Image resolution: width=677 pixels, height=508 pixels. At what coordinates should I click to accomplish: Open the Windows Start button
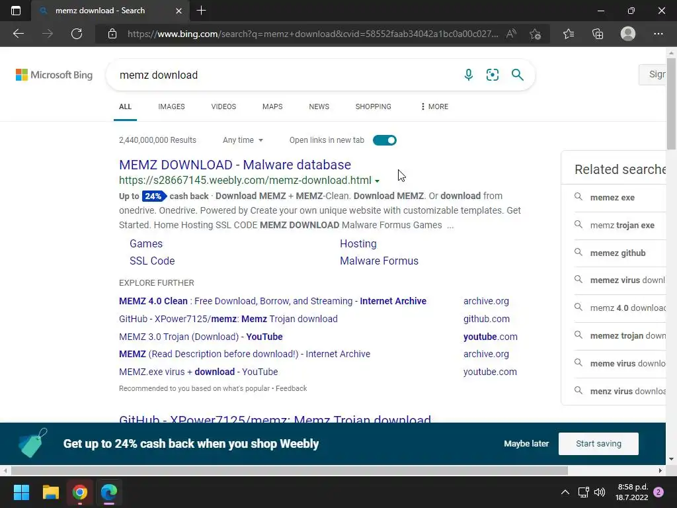click(x=21, y=492)
